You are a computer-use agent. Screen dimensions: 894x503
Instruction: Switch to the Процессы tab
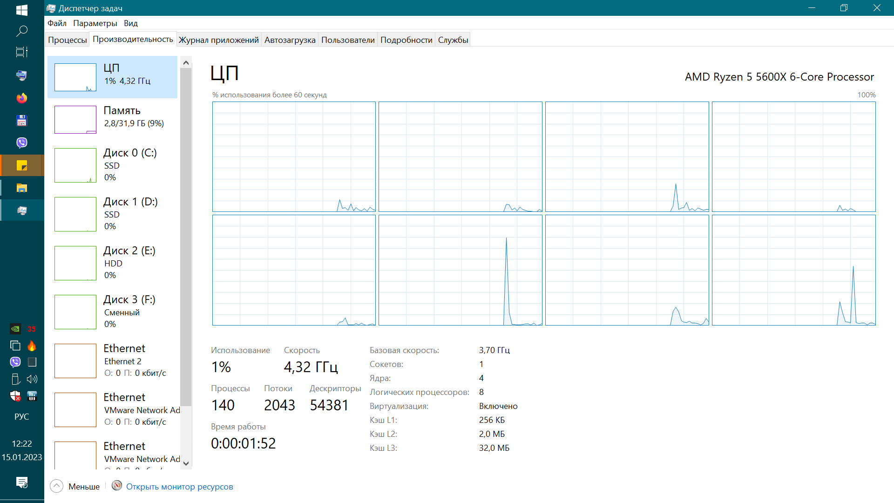click(68, 40)
